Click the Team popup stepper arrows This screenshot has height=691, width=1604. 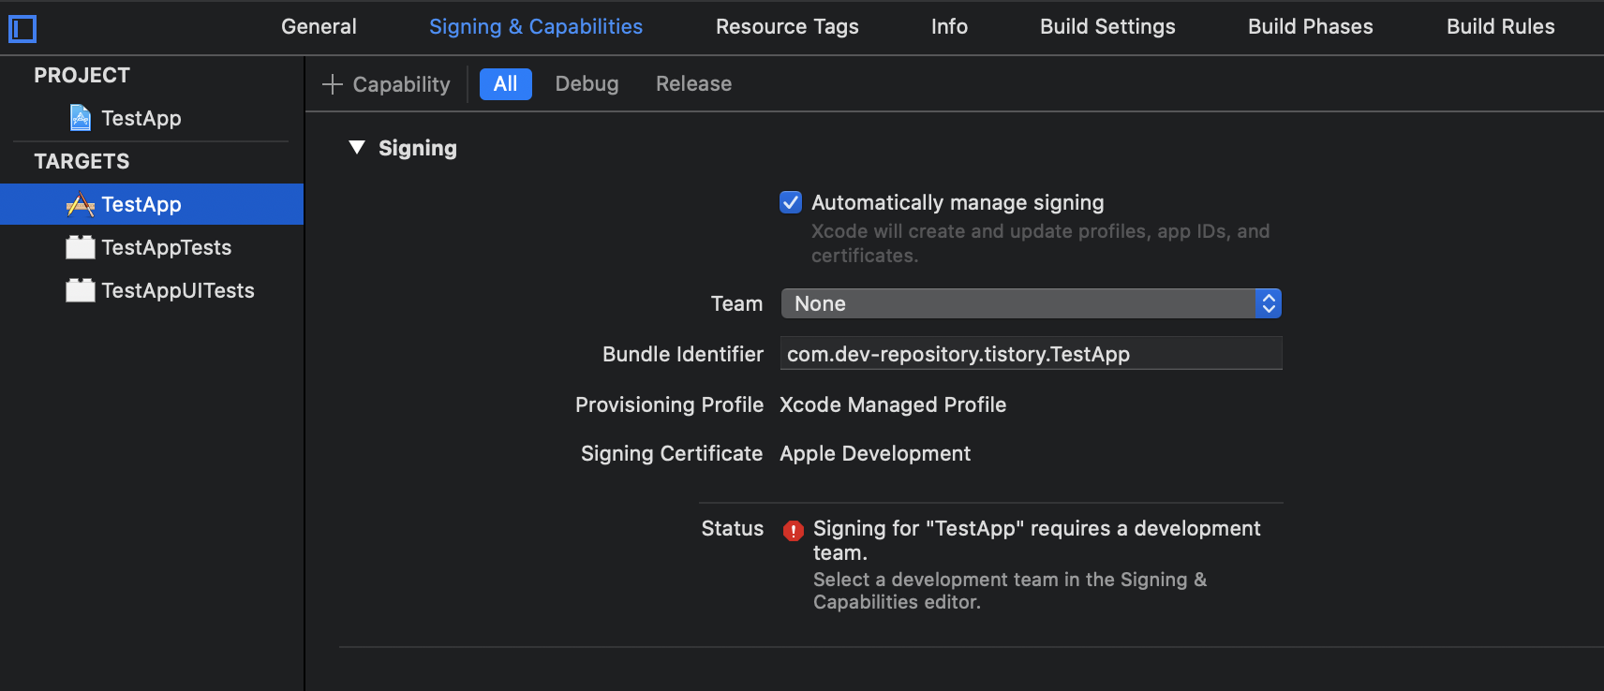(x=1268, y=303)
